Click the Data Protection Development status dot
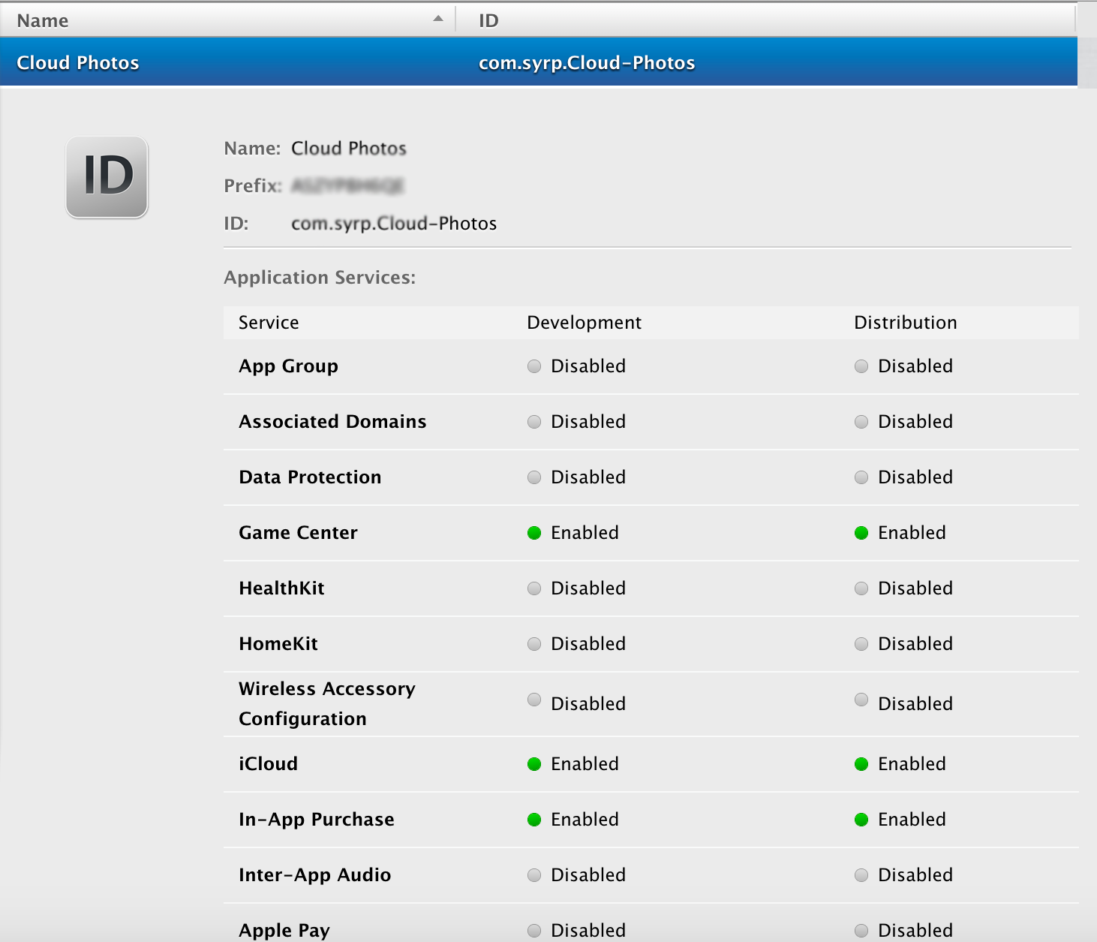Image resolution: width=1097 pixels, height=942 pixels. point(534,477)
